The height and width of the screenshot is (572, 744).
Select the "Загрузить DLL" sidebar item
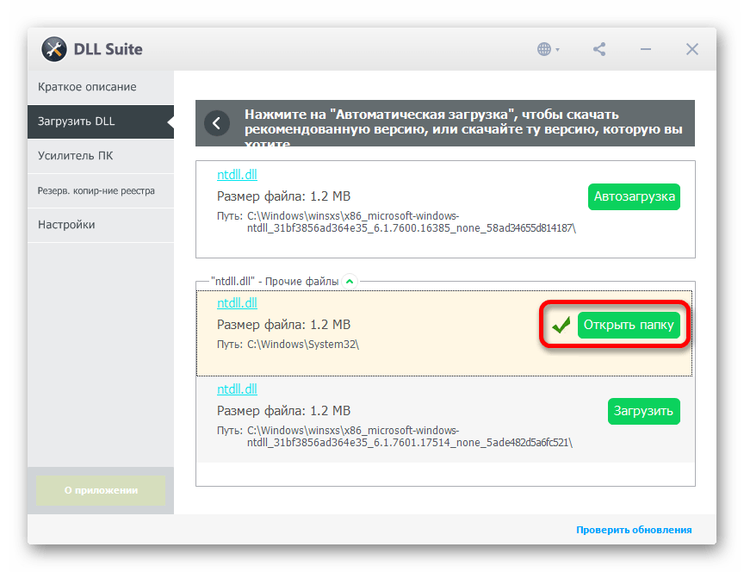(x=77, y=121)
